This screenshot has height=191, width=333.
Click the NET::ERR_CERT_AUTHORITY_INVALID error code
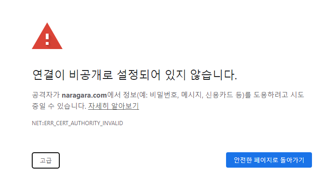pyautogui.click(x=78, y=123)
